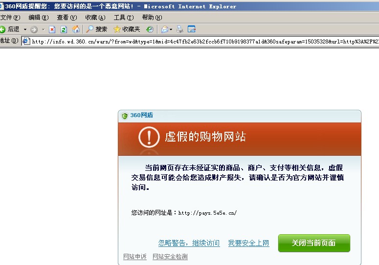Go to the Home page icon
This screenshot has height=265, width=379.
tap(76, 29)
